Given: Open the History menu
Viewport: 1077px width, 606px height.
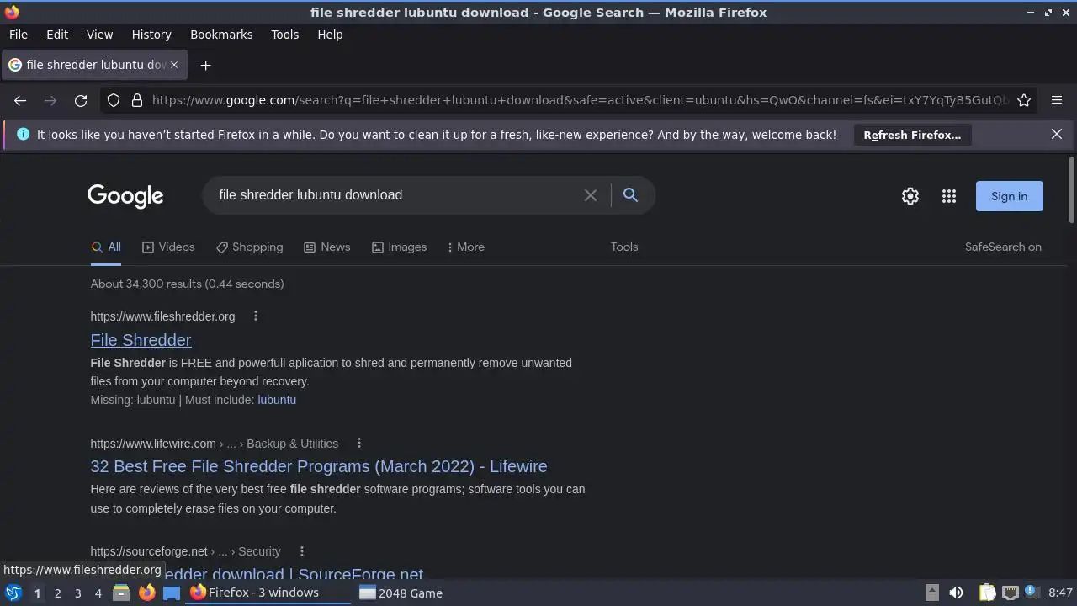Looking at the screenshot, I should (x=151, y=35).
